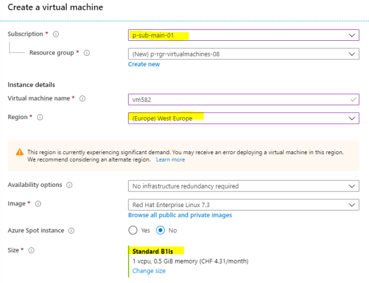Click info icon next to Availability options
The width and height of the screenshot is (369, 283).
point(70,185)
